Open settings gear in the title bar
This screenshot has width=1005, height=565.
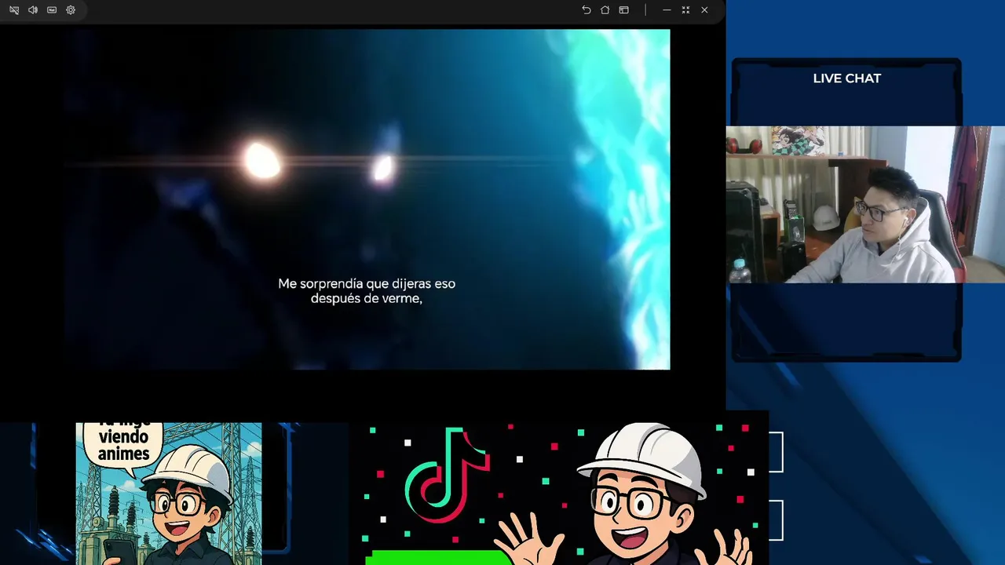(71, 10)
